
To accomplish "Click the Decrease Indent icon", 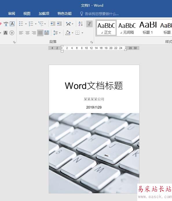I will pyautogui.click(x=53, y=24).
